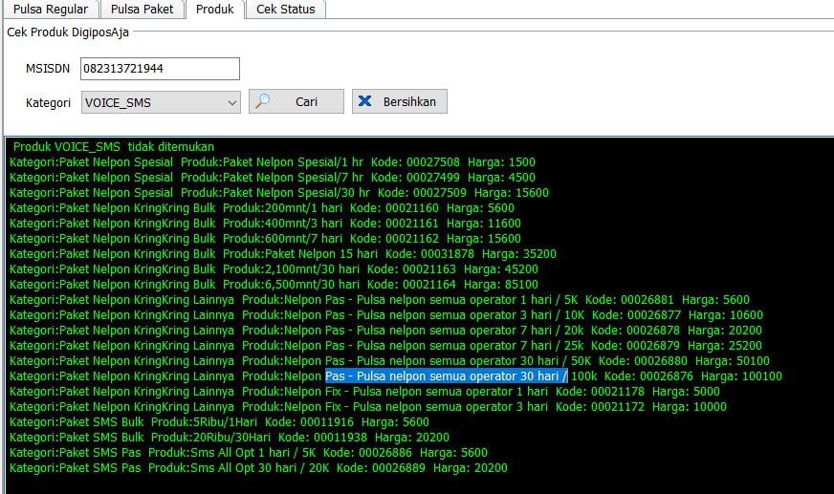834x494 pixels.
Task: Click the 6,500mnt/30 hari product row
Action: pyautogui.click(x=274, y=285)
